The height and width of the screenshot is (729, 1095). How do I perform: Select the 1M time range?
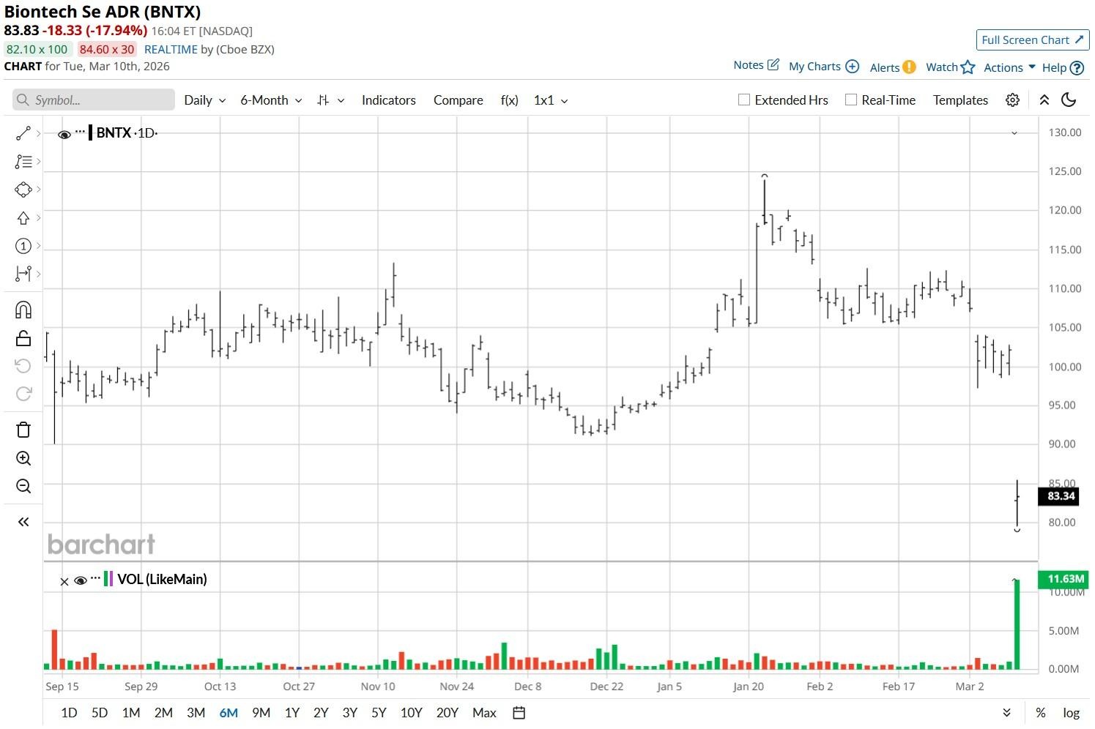pyautogui.click(x=131, y=713)
